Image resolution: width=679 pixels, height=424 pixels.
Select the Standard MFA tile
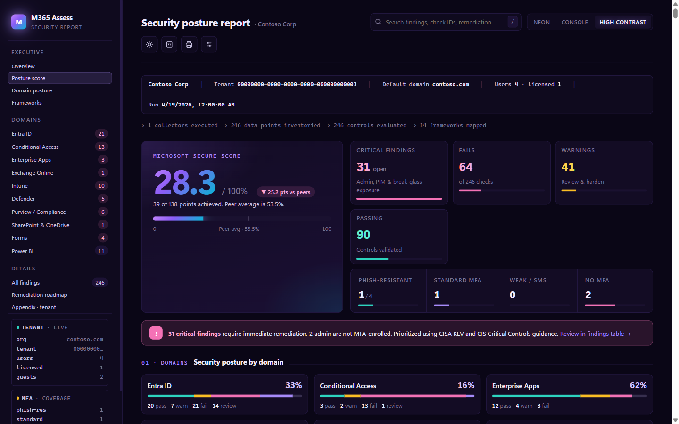click(x=464, y=291)
